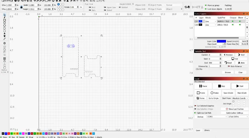Enable Cut Selected Graphics
The image size is (249, 138).
[x=195, y=106]
